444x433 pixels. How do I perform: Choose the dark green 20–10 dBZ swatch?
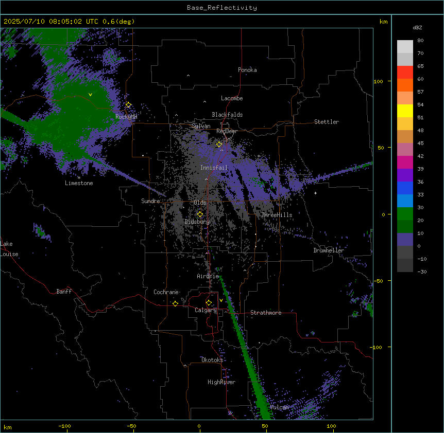click(x=405, y=227)
